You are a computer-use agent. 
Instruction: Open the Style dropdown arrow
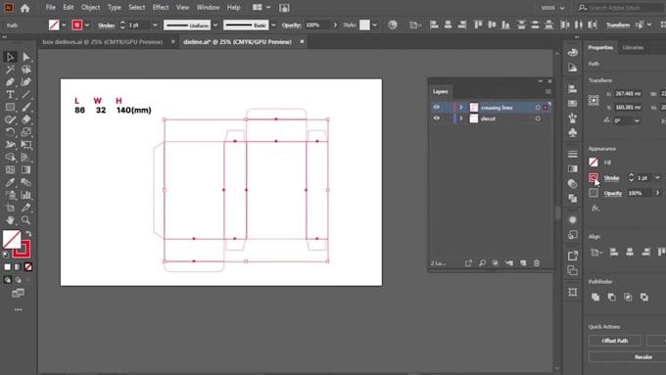pyautogui.click(x=374, y=25)
